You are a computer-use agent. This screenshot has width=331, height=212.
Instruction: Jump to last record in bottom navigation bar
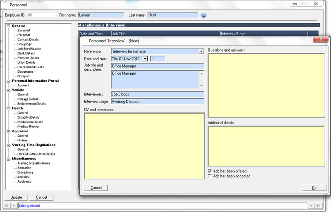(318, 205)
